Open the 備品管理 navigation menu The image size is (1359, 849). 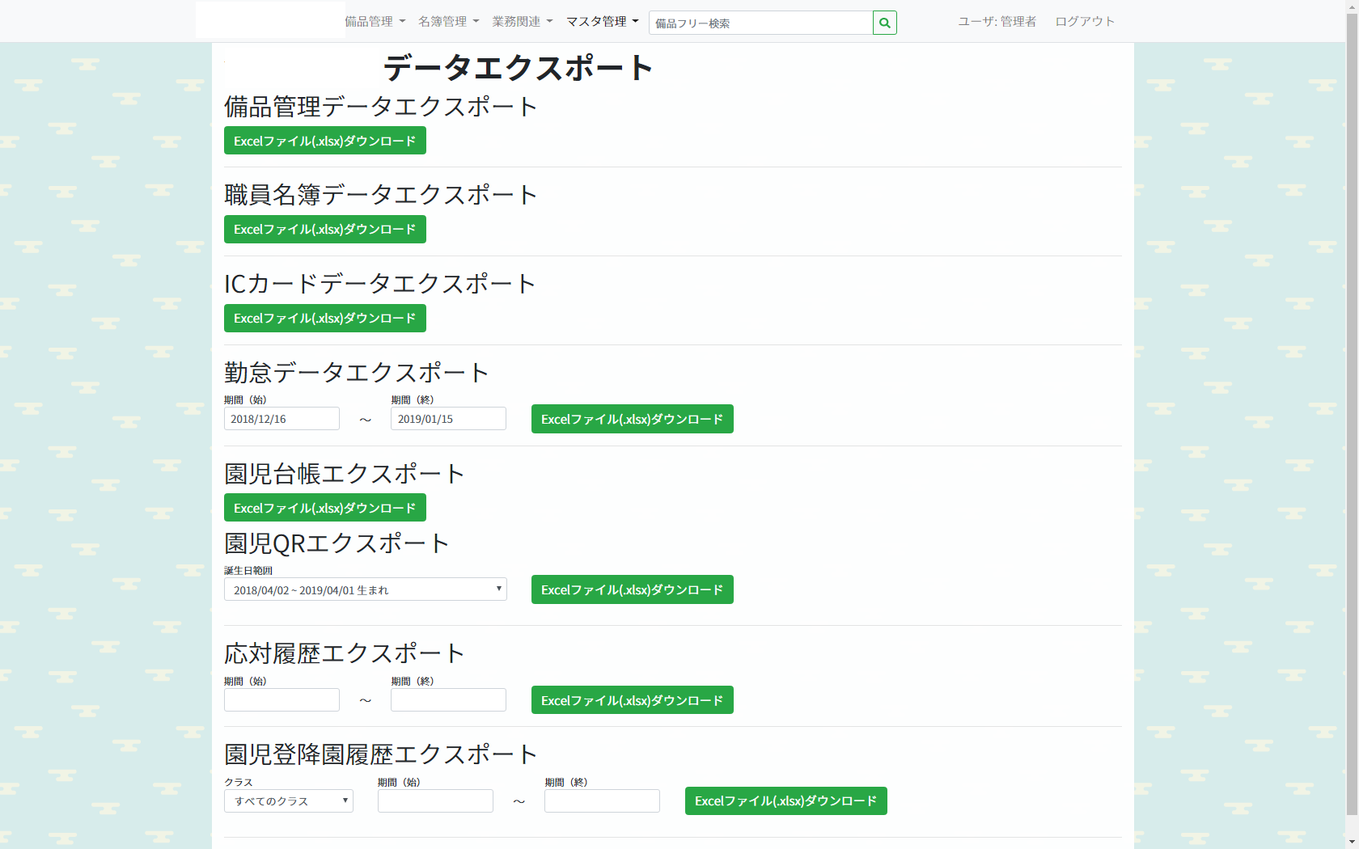coord(375,22)
